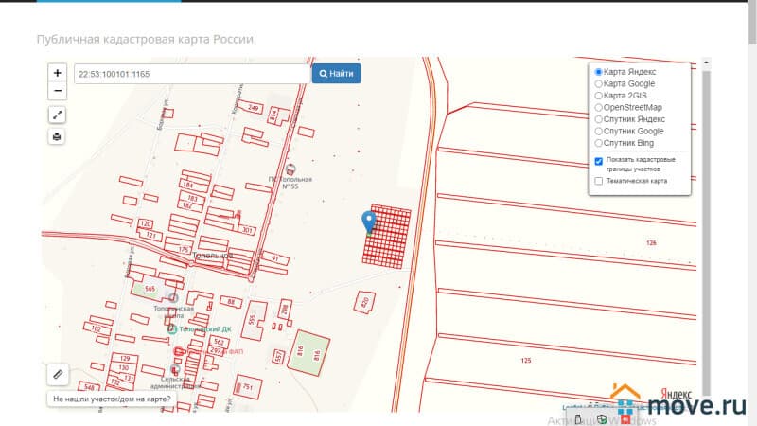The height and width of the screenshot is (426, 757).
Task: Click the Найти search button
Action: (x=337, y=74)
